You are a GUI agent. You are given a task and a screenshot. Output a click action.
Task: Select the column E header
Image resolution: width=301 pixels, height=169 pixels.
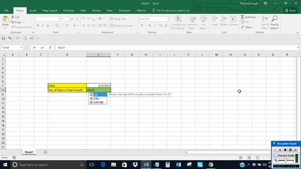(x=98, y=55)
